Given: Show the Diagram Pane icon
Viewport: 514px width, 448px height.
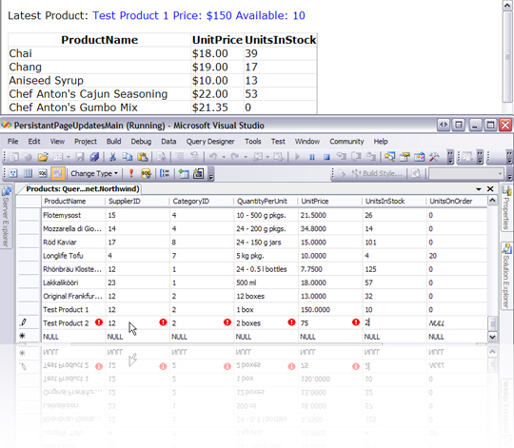Looking at the screenshot, I should coord(13,173).
